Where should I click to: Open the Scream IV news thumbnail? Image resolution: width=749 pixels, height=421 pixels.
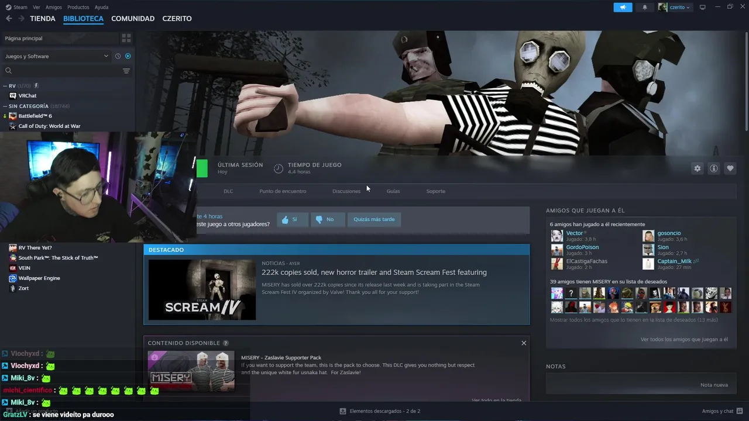click(202, 290)
